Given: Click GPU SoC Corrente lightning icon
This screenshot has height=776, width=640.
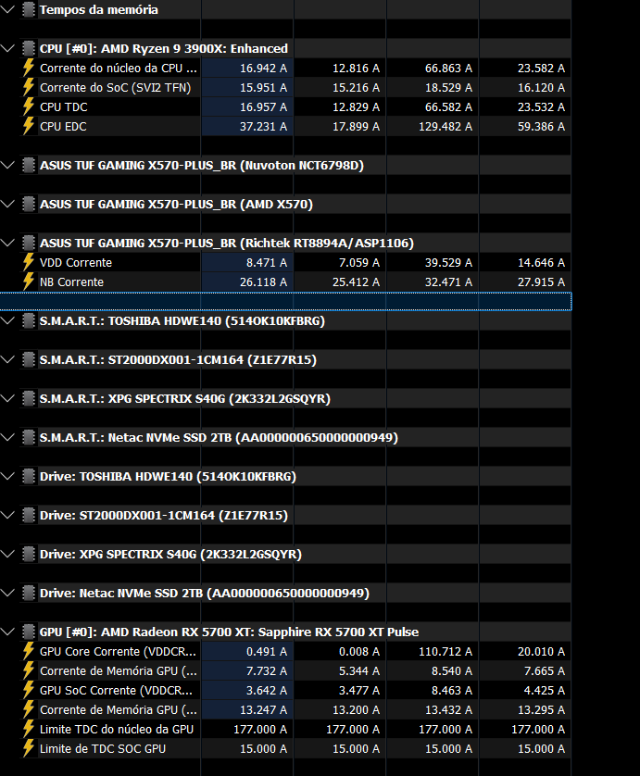Looking at the screenshot, I should click(29, 691).
